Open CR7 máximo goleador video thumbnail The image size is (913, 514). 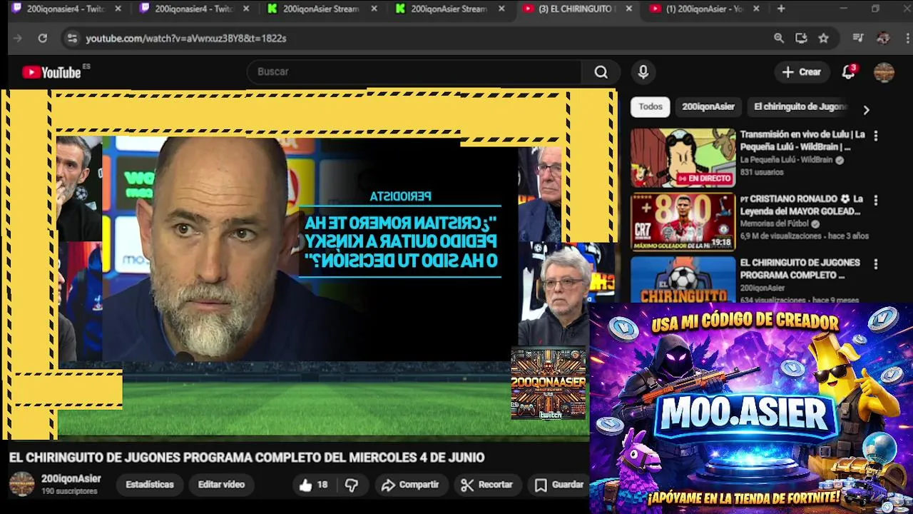pyautogui.click(x=683, y=222)
